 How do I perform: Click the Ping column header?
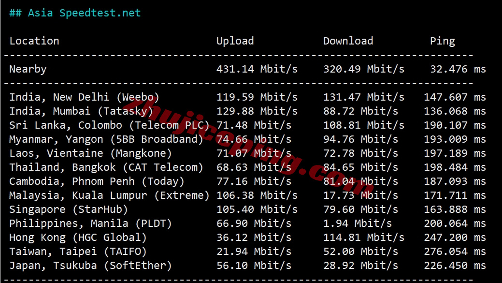pyautogui.click(x=442, y=41)
